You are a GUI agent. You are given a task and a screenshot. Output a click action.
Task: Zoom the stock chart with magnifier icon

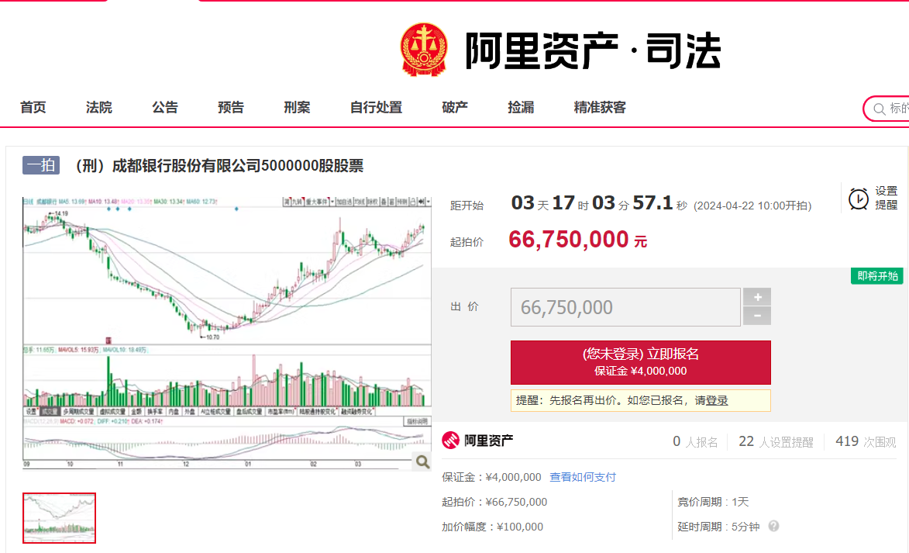[x=422, y=461]
